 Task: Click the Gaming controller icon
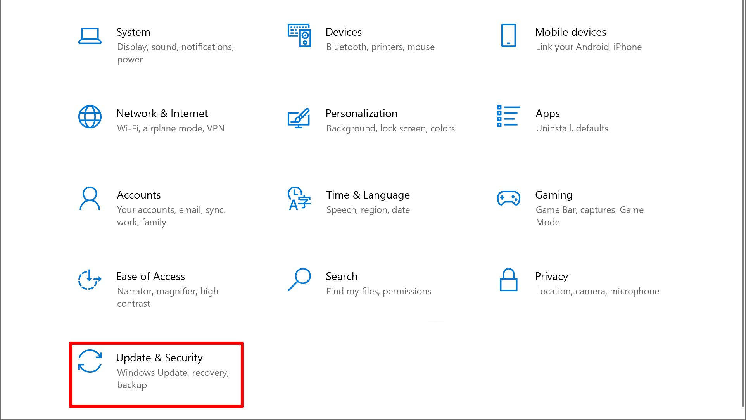[508, 198]
